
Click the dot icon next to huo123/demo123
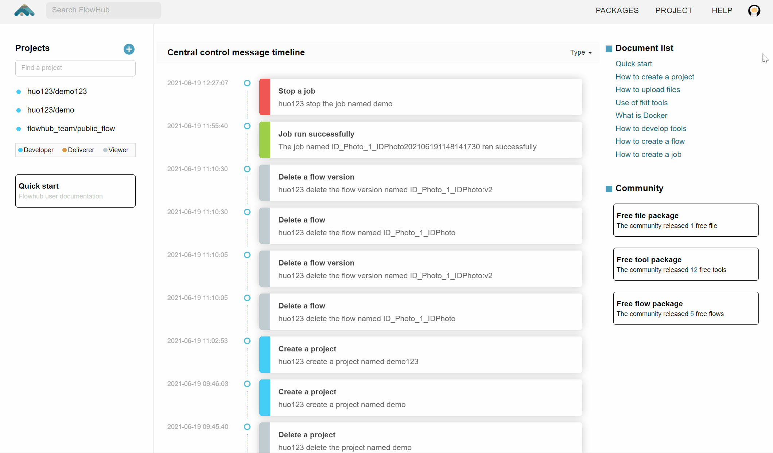click(x=19, y=92)
